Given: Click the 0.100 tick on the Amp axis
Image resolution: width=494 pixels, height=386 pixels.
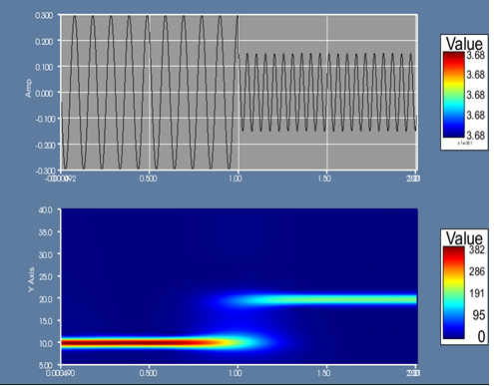Looking at the screenshot, I should point(44,68).
